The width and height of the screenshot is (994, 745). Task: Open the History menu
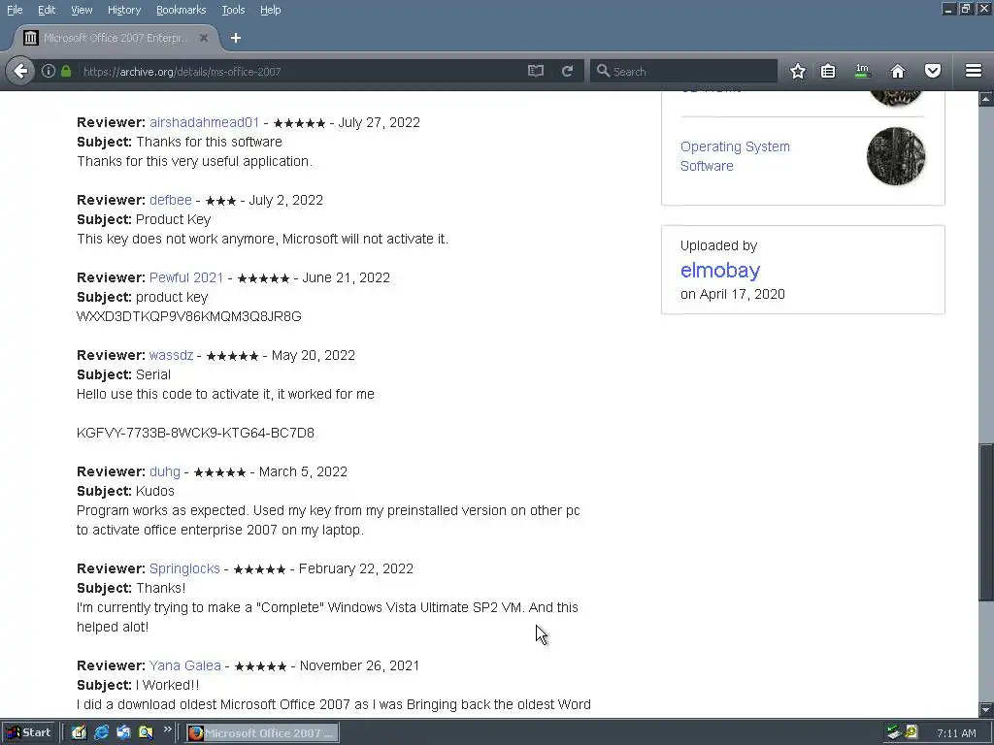tap(124, 10)
